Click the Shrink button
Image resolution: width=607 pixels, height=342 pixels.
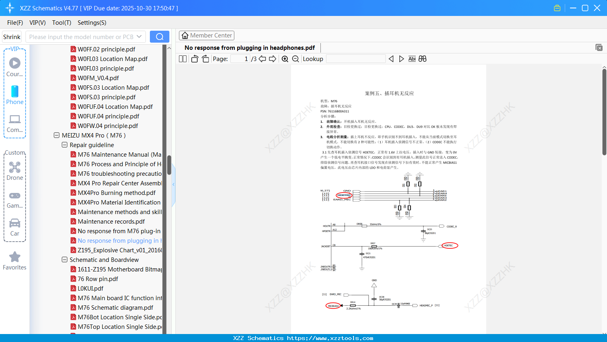point(12,37)
